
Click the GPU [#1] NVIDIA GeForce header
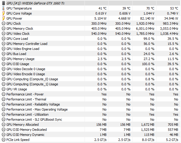point(36,3)
